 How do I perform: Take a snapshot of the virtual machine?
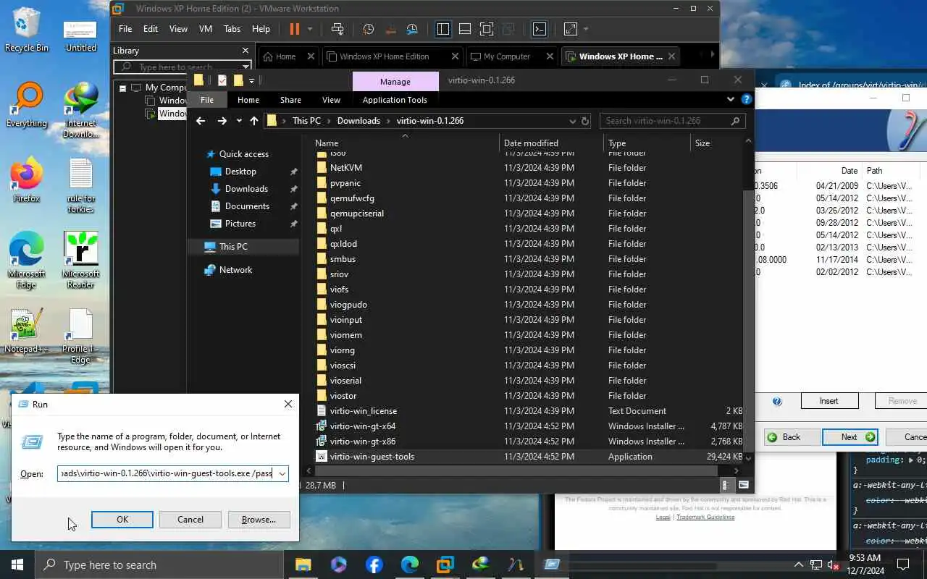pos(369,29)
